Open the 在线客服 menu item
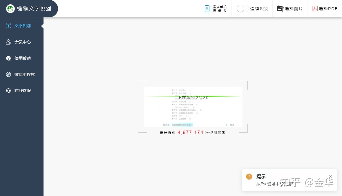Image resolution: width=342 pixels, height=196 pixels. pyautogui.click(x=22, y=91)
